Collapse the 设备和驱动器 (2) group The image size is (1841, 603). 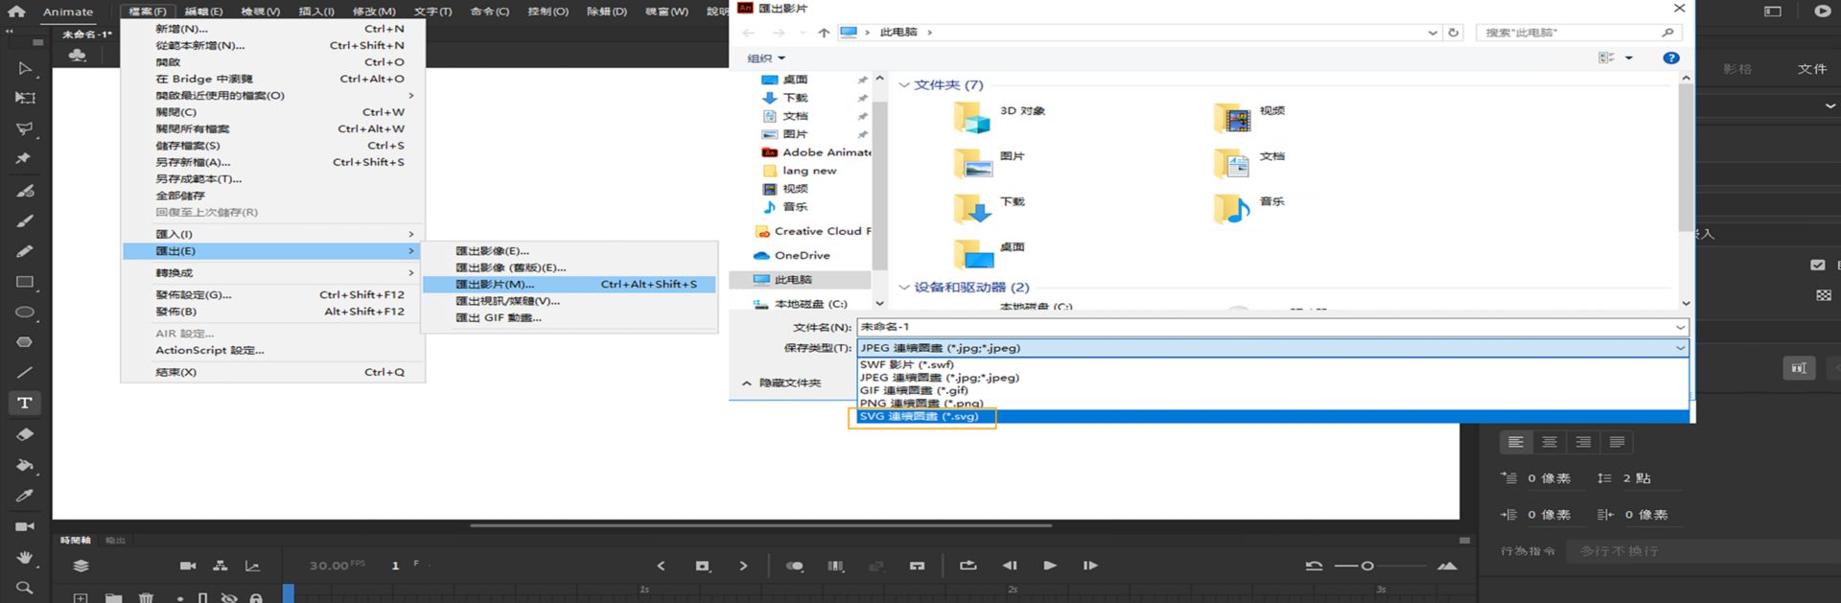point(904,288)
